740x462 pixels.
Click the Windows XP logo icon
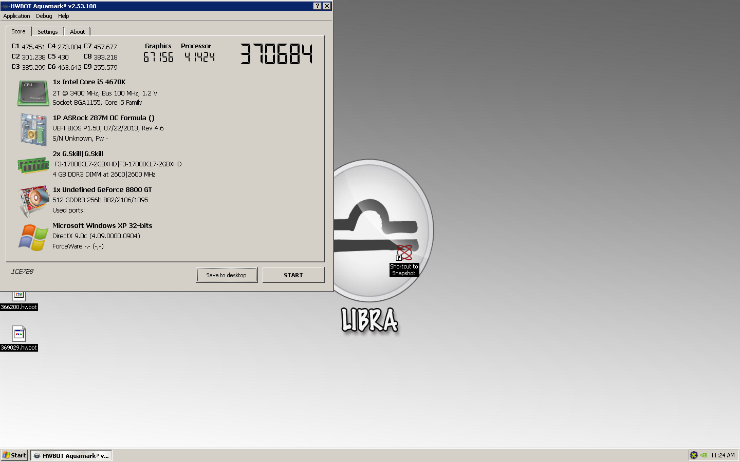point(33,238)
